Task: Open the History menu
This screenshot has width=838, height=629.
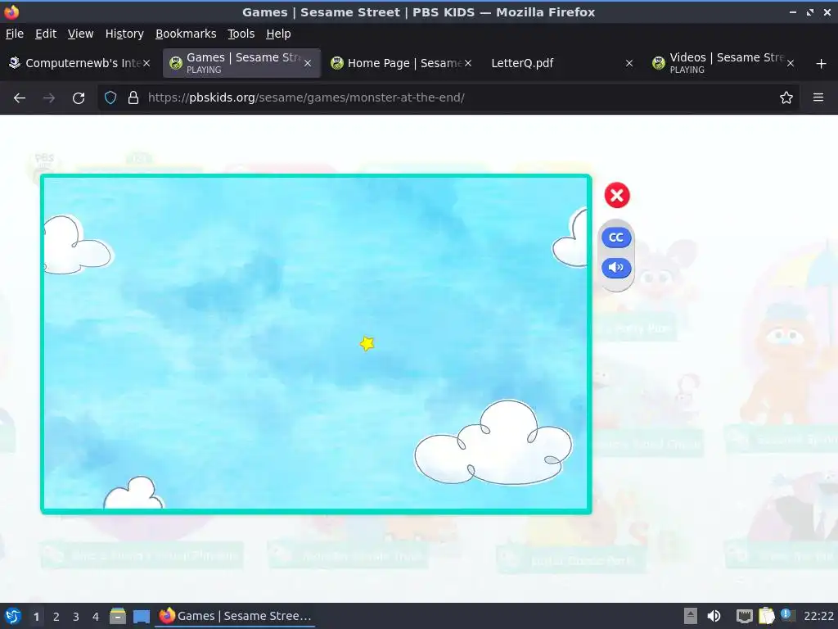Action: pos(124,34)
